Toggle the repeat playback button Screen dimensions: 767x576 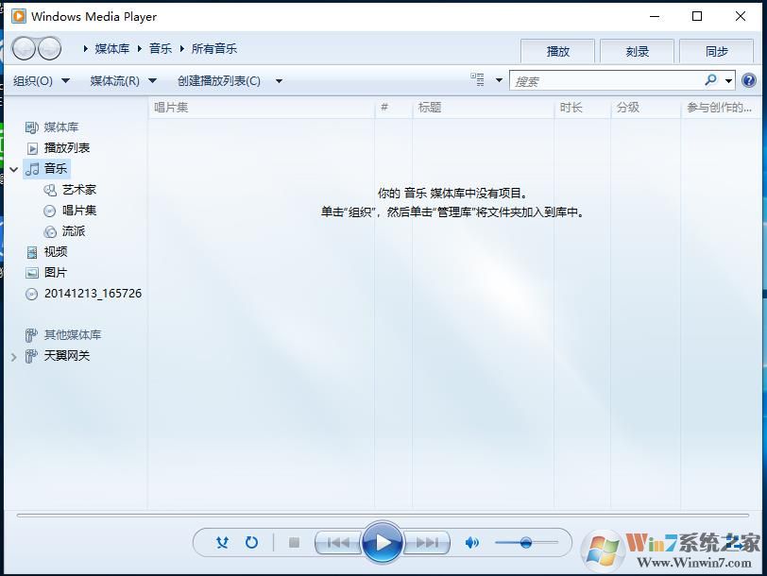(x=251, y=543)
